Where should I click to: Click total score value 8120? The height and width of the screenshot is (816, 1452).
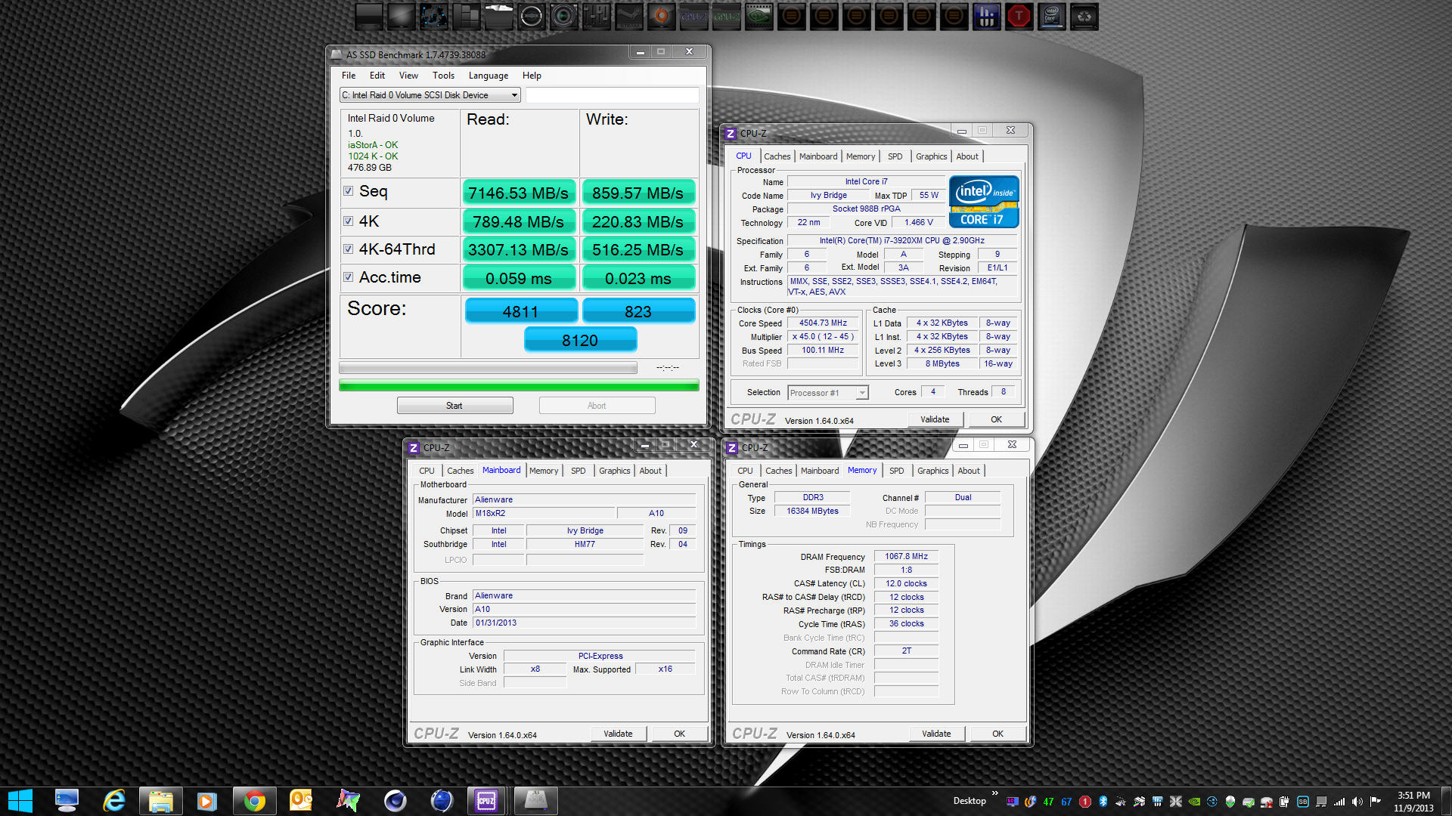[580, 340]
